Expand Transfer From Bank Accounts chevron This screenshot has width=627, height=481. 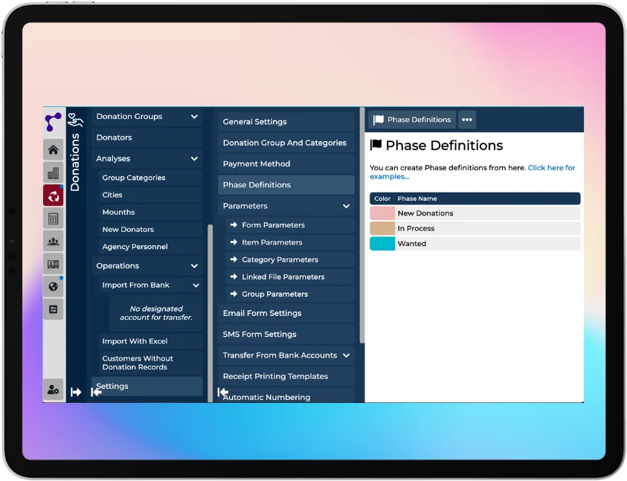coord(346,355)
